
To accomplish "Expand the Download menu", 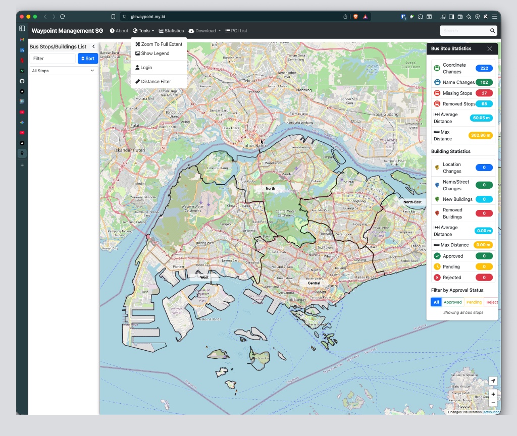I will point(205,31).
